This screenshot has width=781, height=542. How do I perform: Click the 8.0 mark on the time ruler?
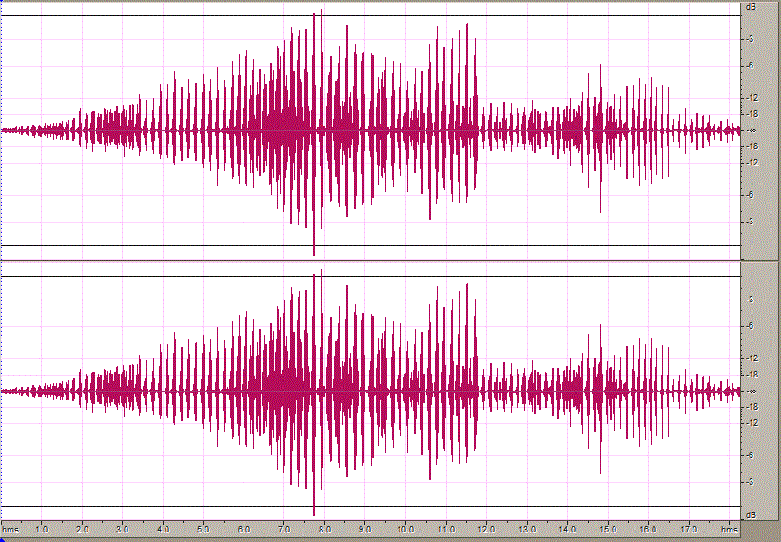pyautogui.click(x=324, y=529)
